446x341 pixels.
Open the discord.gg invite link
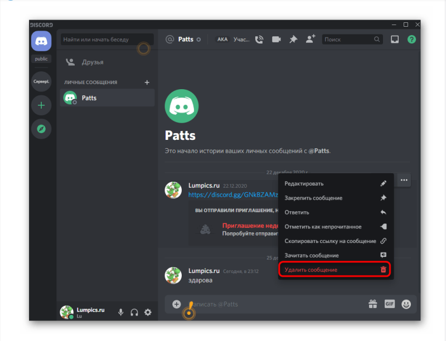tap(233, 194)
